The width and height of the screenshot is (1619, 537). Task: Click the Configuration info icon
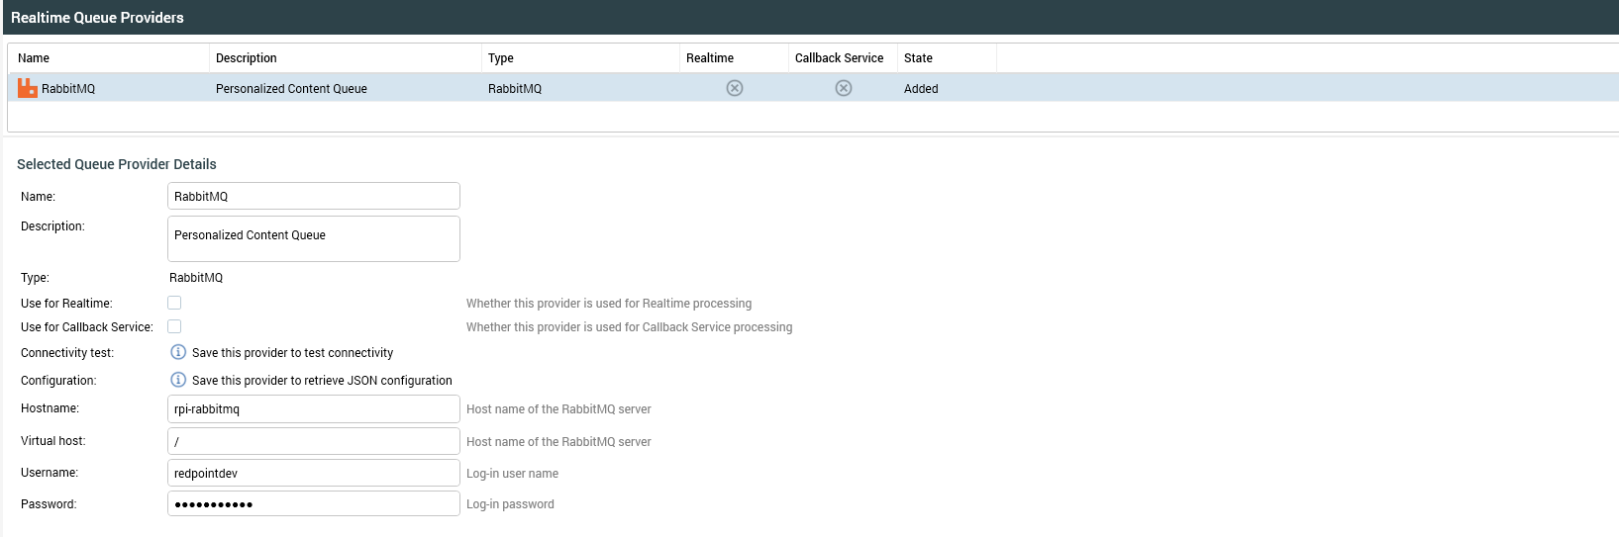(178, 380)
